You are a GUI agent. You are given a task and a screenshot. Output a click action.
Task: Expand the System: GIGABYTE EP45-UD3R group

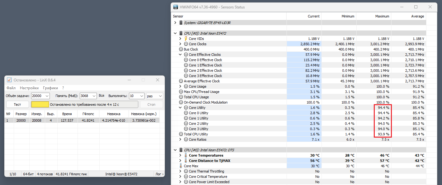pyautogui.click(x=175, y=23)
